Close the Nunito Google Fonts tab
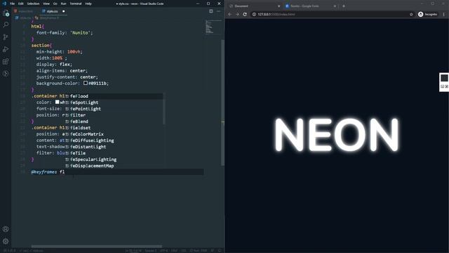 (335, 6)
